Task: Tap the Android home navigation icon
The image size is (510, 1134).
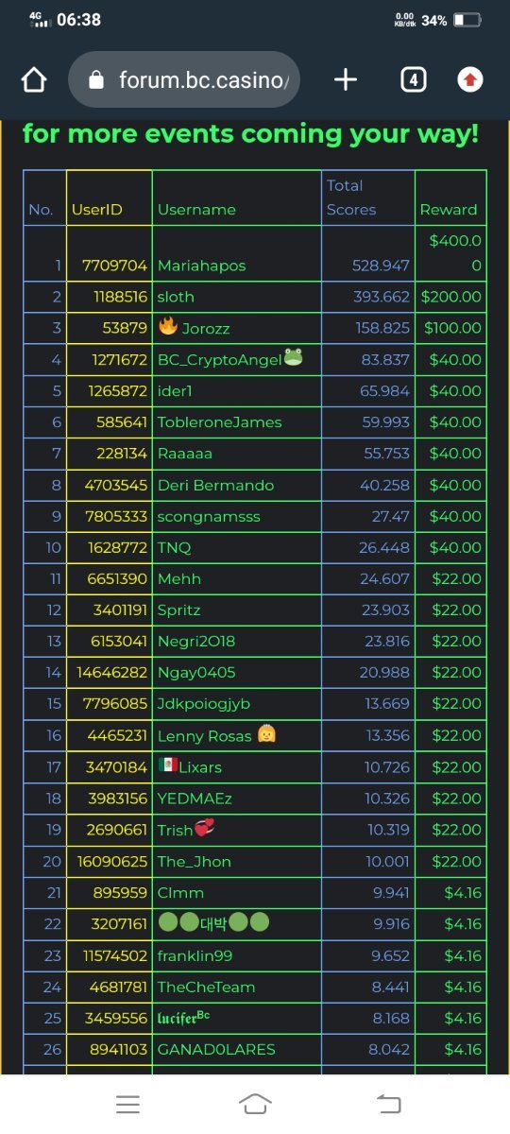Action: 255,1104
